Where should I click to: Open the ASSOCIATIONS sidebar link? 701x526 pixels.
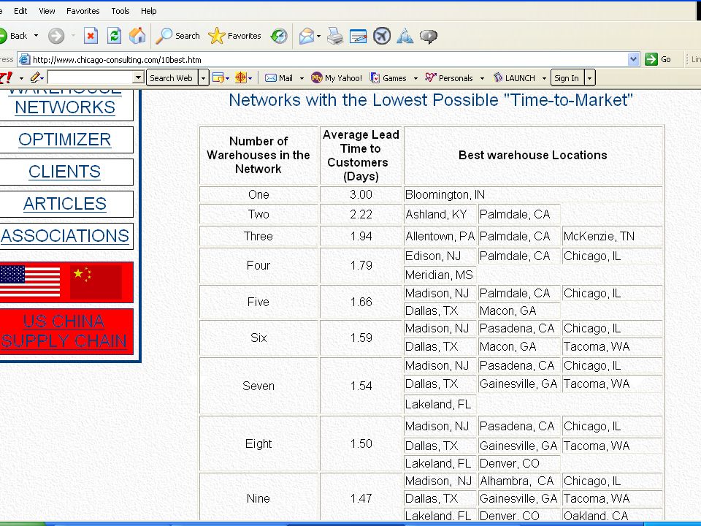pos(65,236)
